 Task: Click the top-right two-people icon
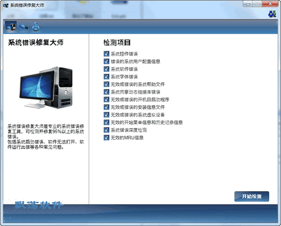click(x=272, y=14)
